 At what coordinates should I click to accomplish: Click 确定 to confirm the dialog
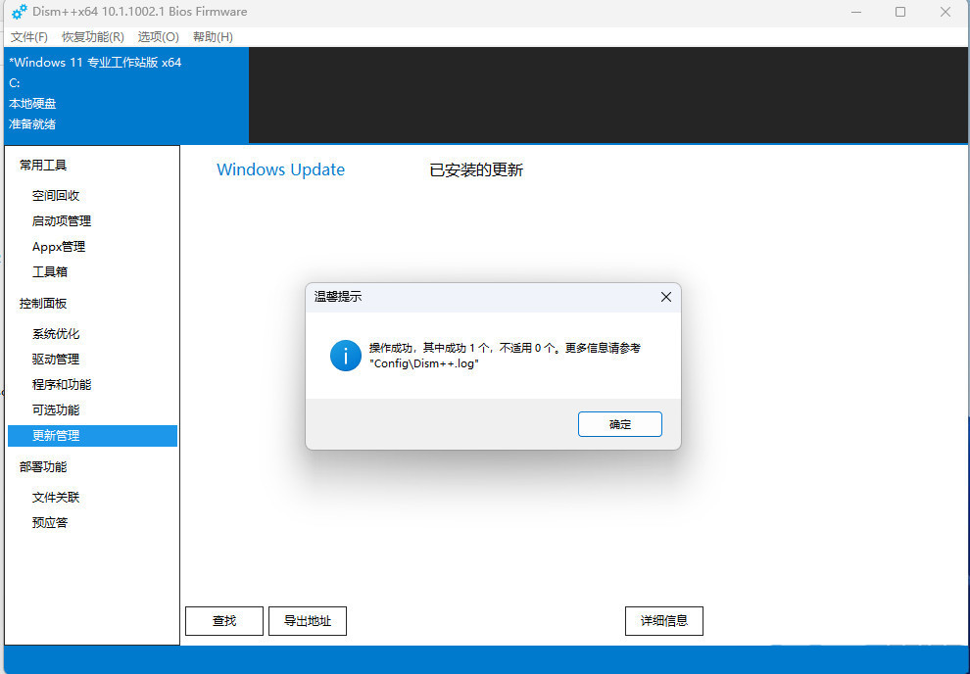click(619, 424)
